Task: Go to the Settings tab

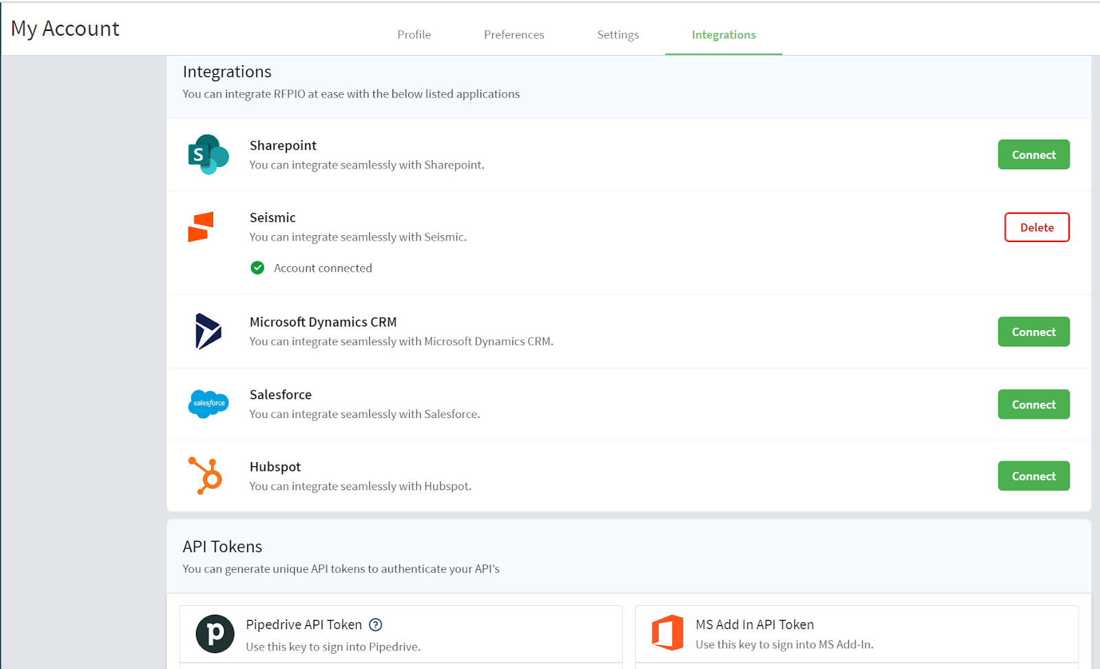Action: (x=617, y=34)
